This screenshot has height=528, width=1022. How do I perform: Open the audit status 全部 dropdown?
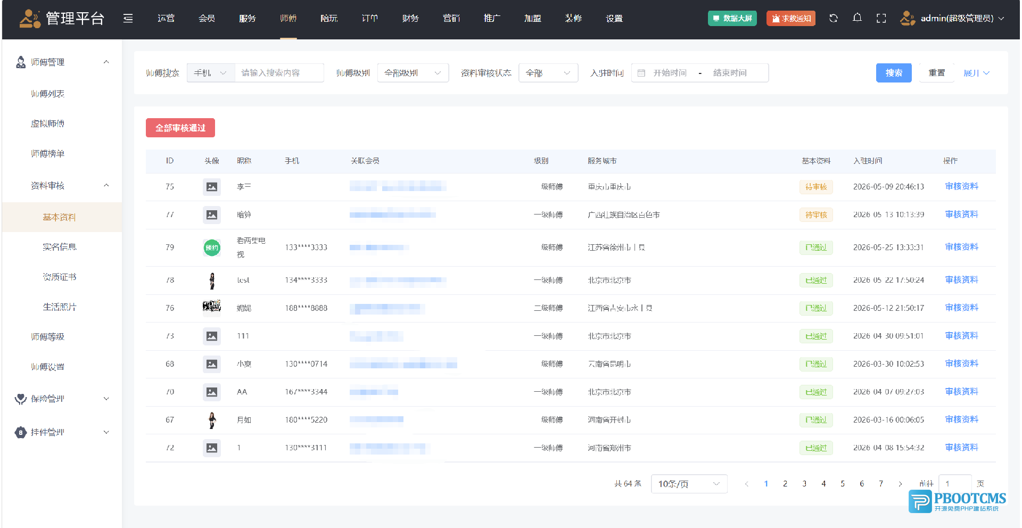pos(548,73)
